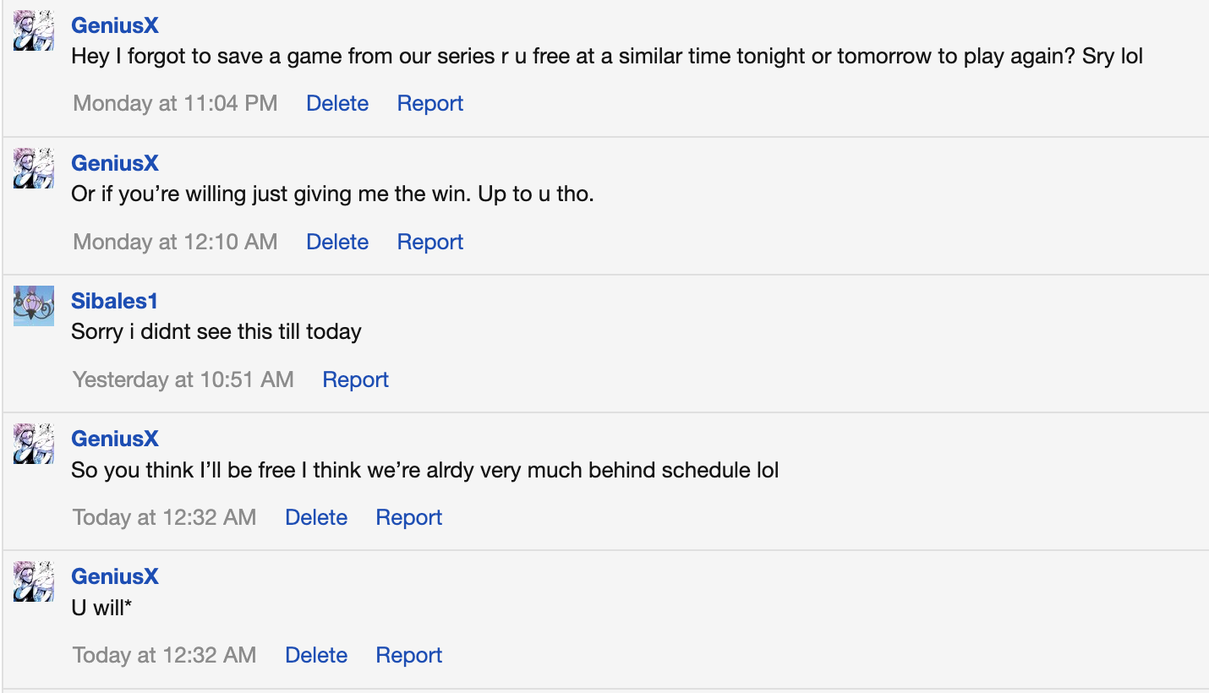Click GeniusX avatar beside the 'U will*' message
Screen dimensions: 1209x693
pyautogui.click(x=34, y=581)
